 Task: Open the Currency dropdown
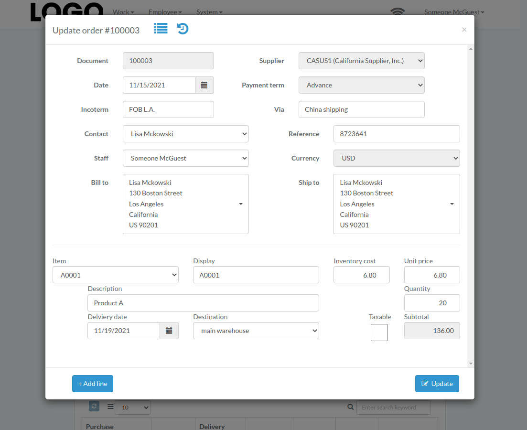coord(397,158)
